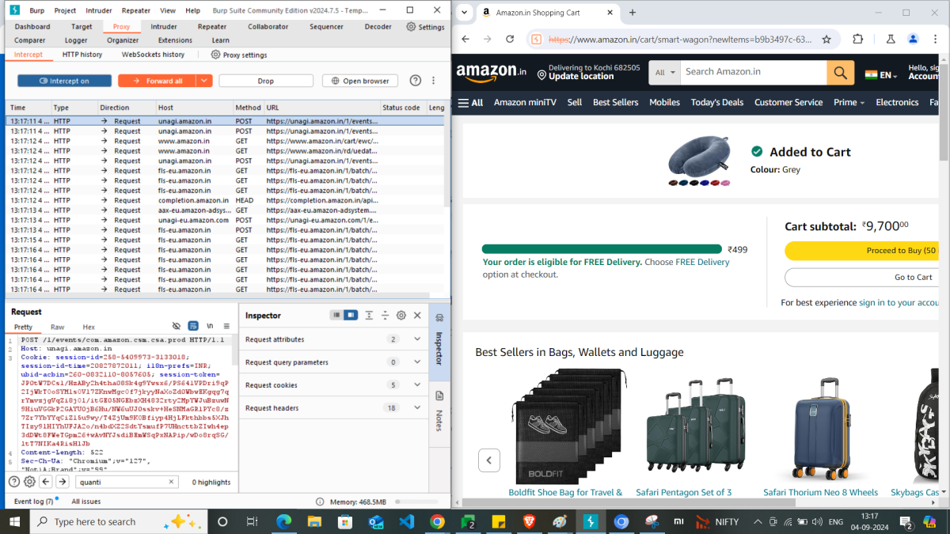Open the Forward all dropdown arrow

coord(204,81)
